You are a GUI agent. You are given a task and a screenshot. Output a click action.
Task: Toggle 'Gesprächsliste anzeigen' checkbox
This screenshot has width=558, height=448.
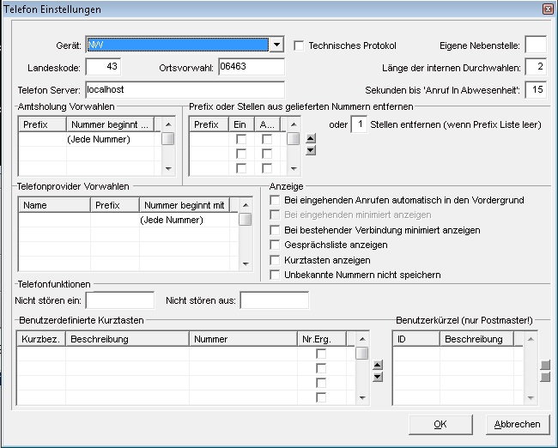[x=276, y=245]
